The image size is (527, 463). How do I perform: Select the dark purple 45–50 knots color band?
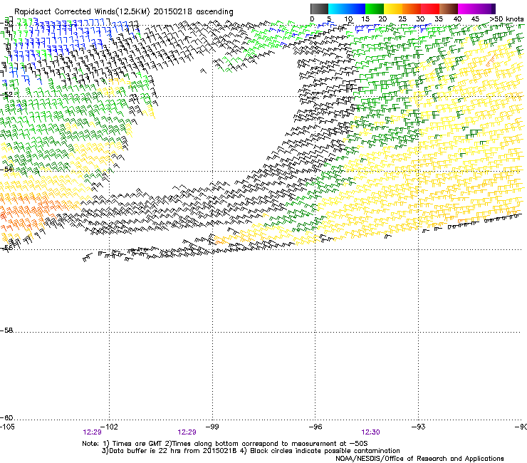(486, 9)
